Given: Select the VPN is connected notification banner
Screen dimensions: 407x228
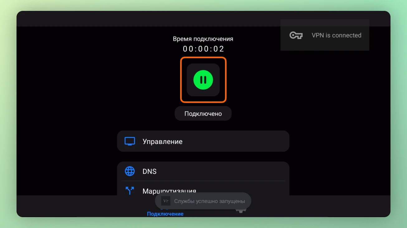Looking at the screenshot, I should tap(325, 35).
